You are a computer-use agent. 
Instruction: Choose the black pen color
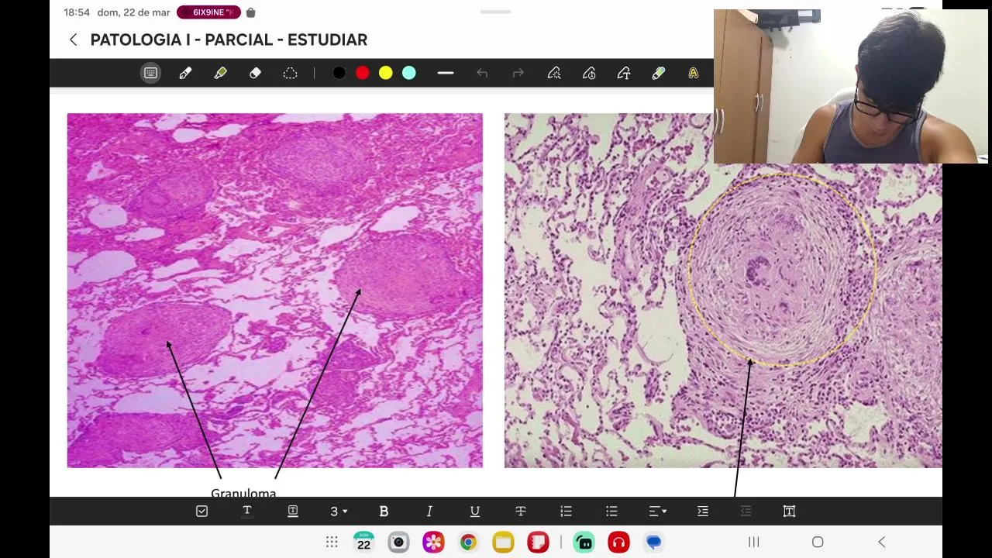pyautogui.click(x=339, y=73)
